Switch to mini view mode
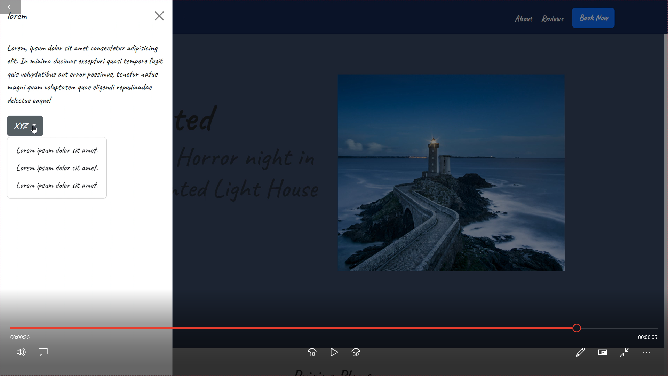Viewport: 668px width, 376px height. [603, 352]
